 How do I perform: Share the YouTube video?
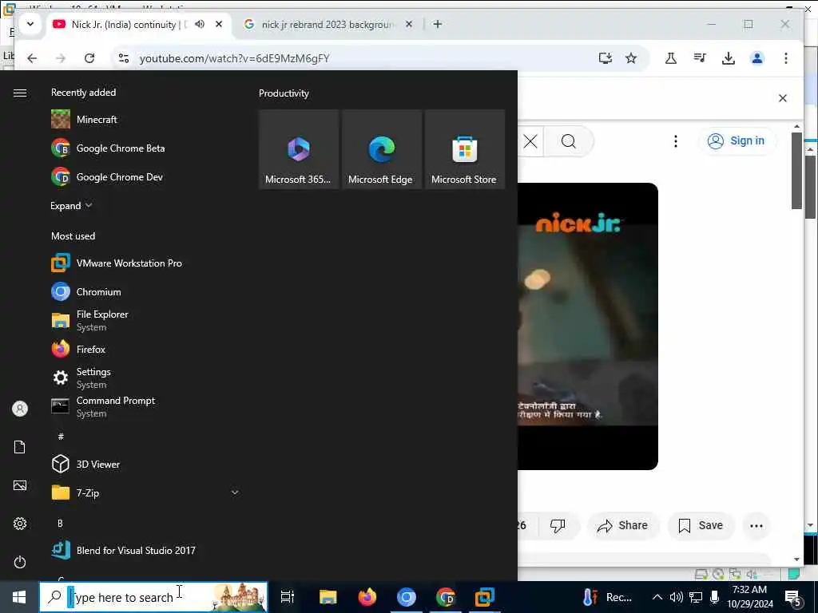pyautogui.click(x=623, y=525)
